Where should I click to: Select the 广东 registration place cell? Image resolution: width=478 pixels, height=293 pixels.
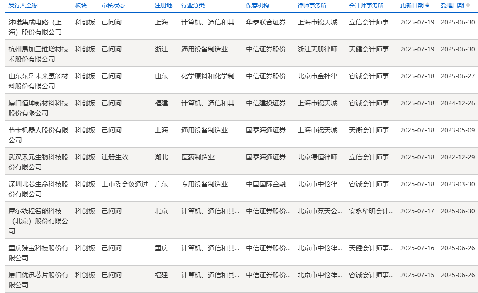pos(161,184)
